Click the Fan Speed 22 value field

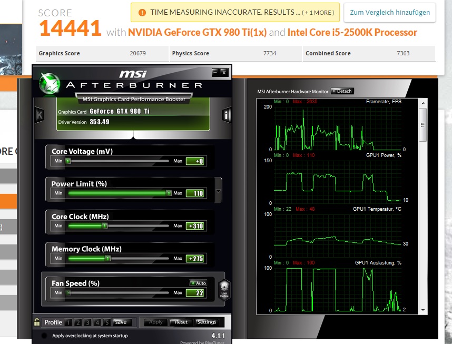click(x=195, y=293)
